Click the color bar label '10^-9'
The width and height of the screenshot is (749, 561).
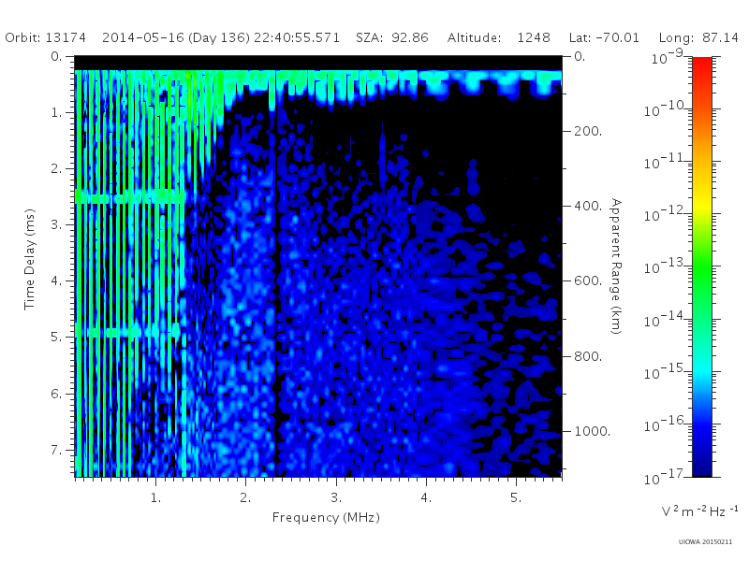tap(668, 57)
